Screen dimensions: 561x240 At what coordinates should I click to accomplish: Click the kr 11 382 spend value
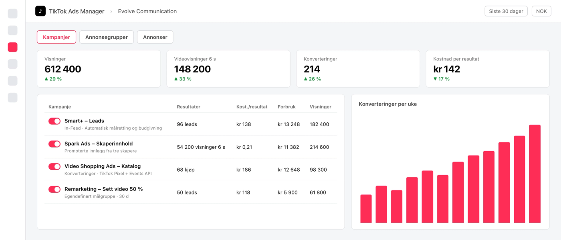click(289, 147)
